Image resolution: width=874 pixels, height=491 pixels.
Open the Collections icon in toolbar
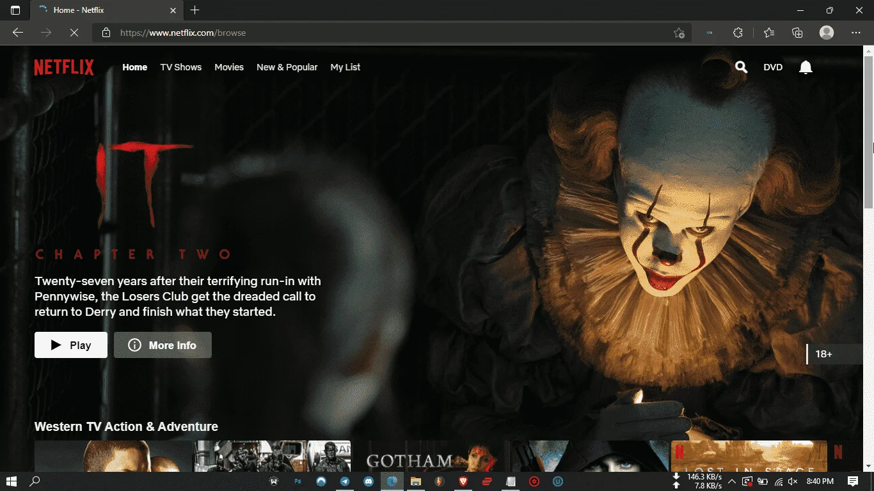click(797, 33)
